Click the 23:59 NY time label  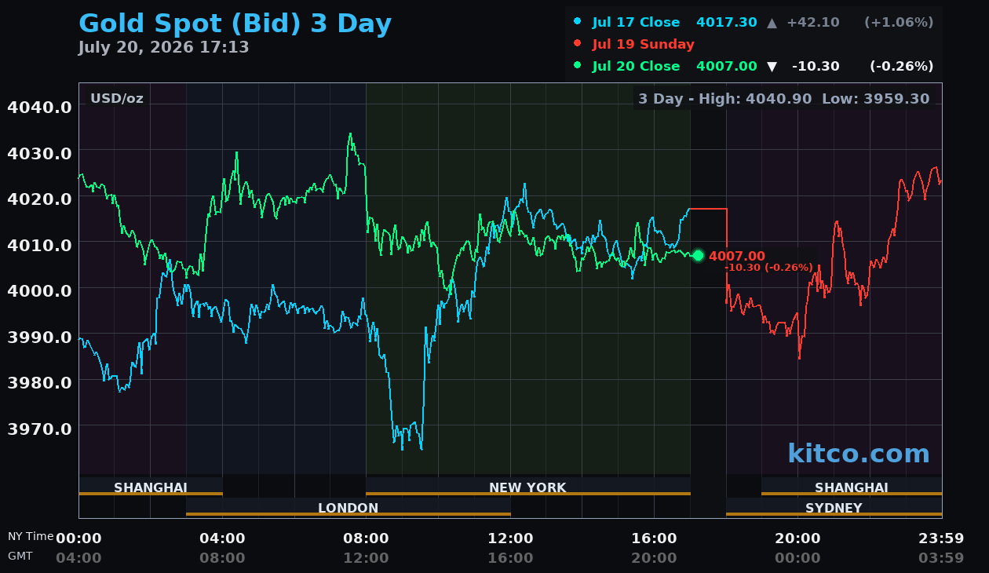[x=941, y=538]
